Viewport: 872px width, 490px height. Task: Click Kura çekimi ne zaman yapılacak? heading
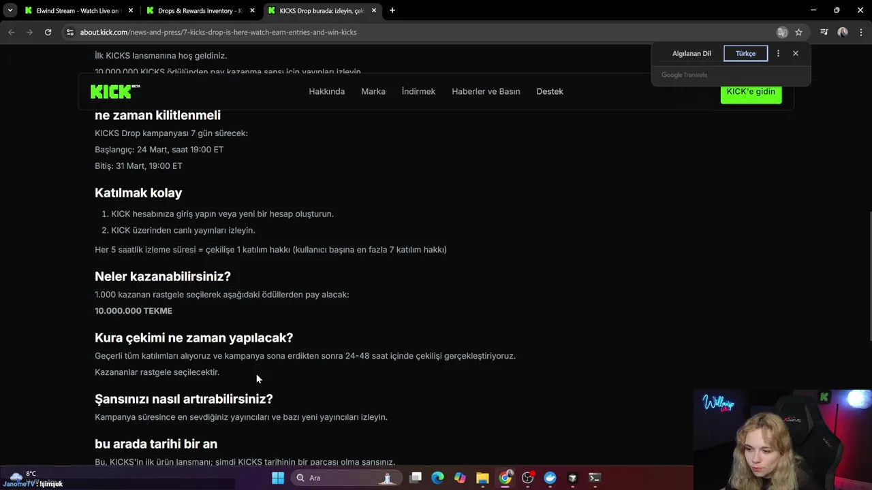coord(194,338)
